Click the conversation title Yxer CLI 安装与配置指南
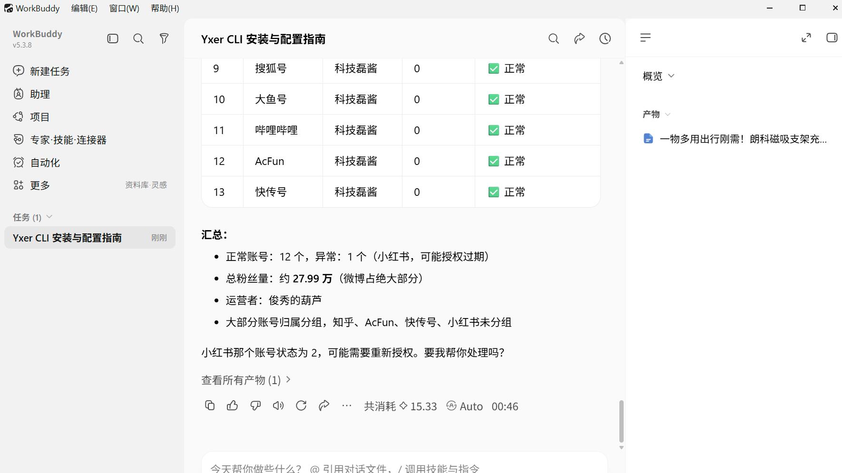This screenshot has height=473, width=842. click(263, 39)
